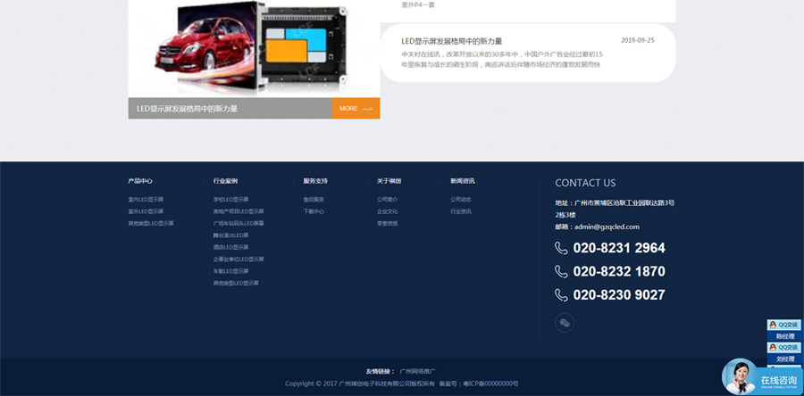Click the phone icon beside 020-8232 1870
The width and height of the screenshot is (804, 396).
562,271
